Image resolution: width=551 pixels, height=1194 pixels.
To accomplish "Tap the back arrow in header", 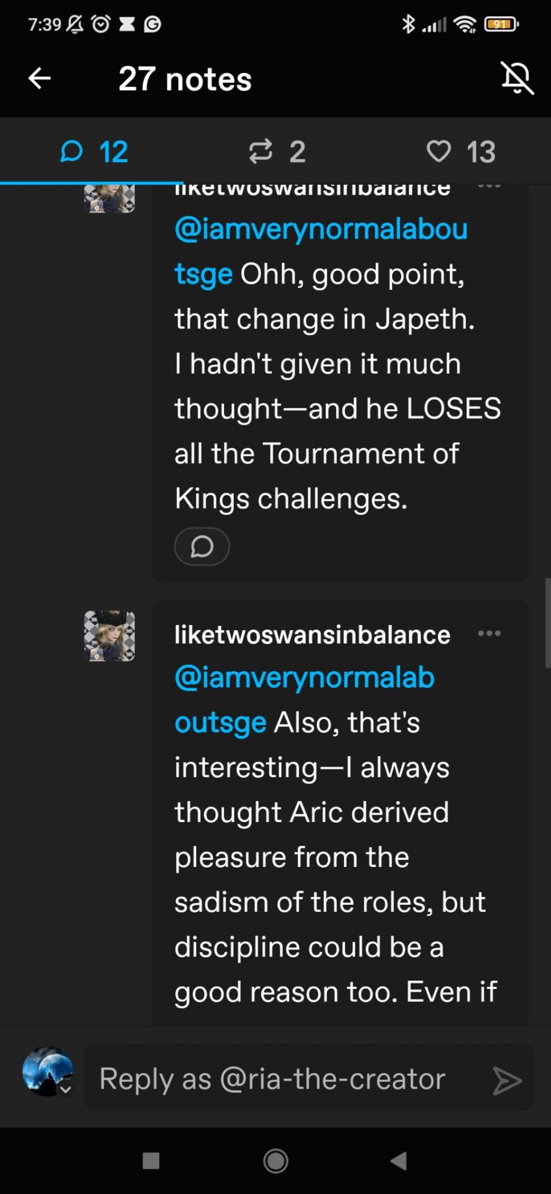I will [40, 78].
